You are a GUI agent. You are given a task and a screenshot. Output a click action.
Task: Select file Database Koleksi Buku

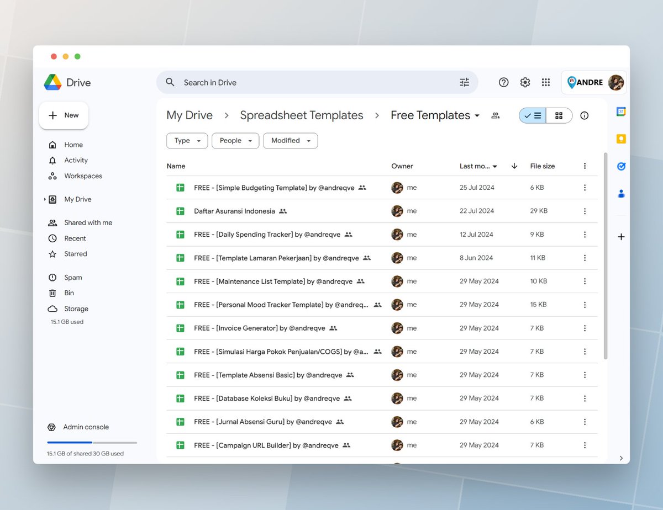[267, 399]
